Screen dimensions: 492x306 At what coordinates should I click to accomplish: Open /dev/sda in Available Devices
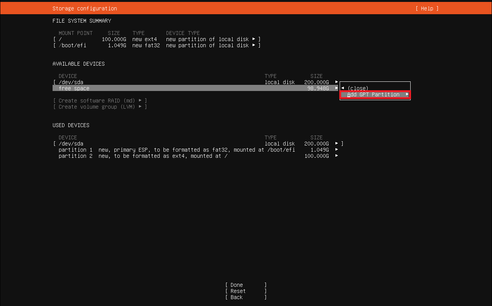pyautogui.click(x=195, y=82)
